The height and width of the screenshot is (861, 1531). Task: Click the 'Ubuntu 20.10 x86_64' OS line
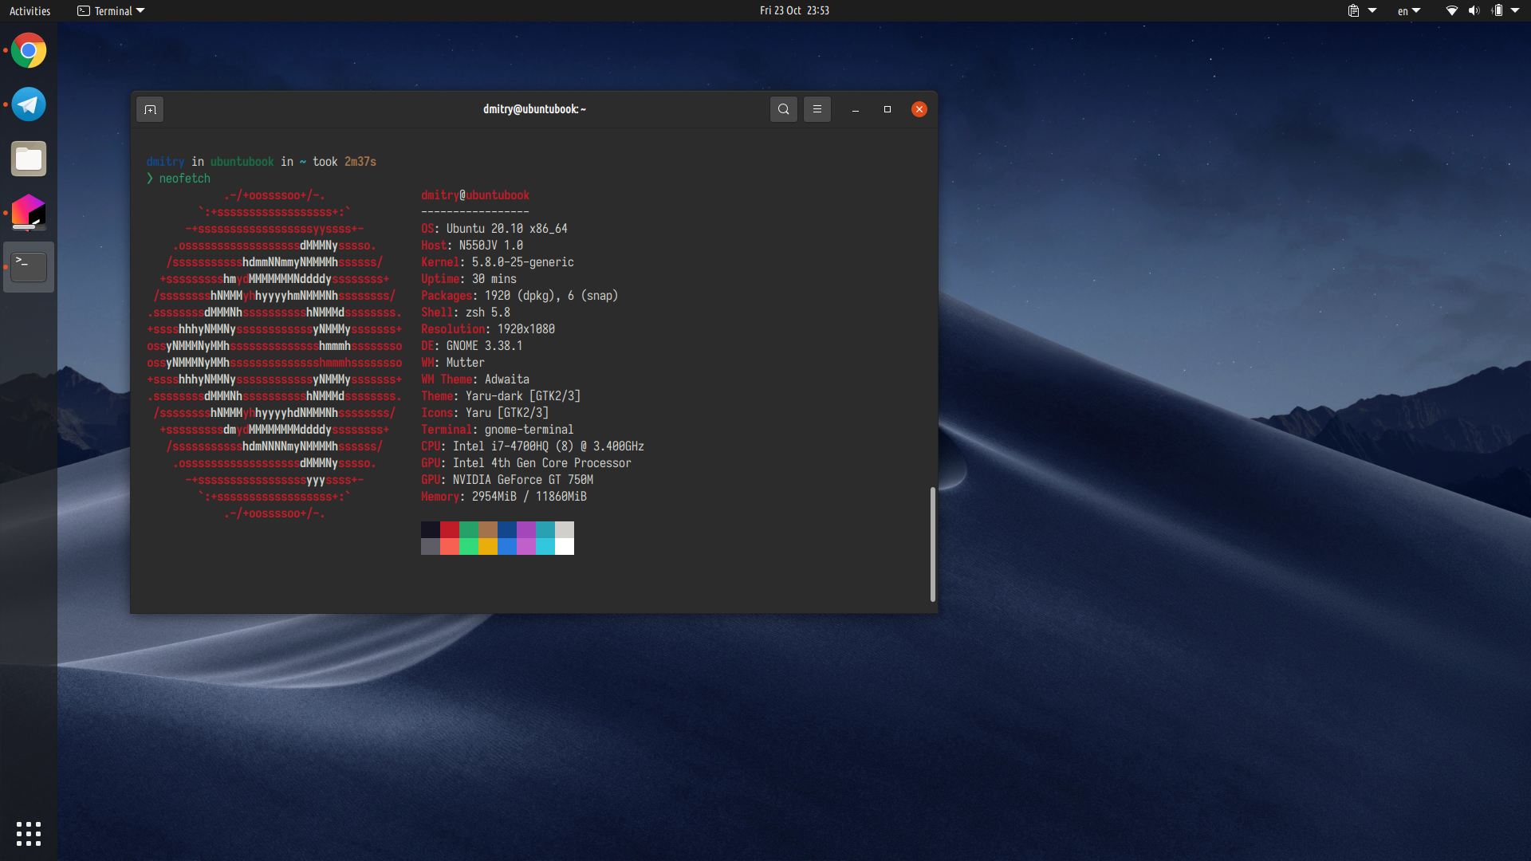494,229
